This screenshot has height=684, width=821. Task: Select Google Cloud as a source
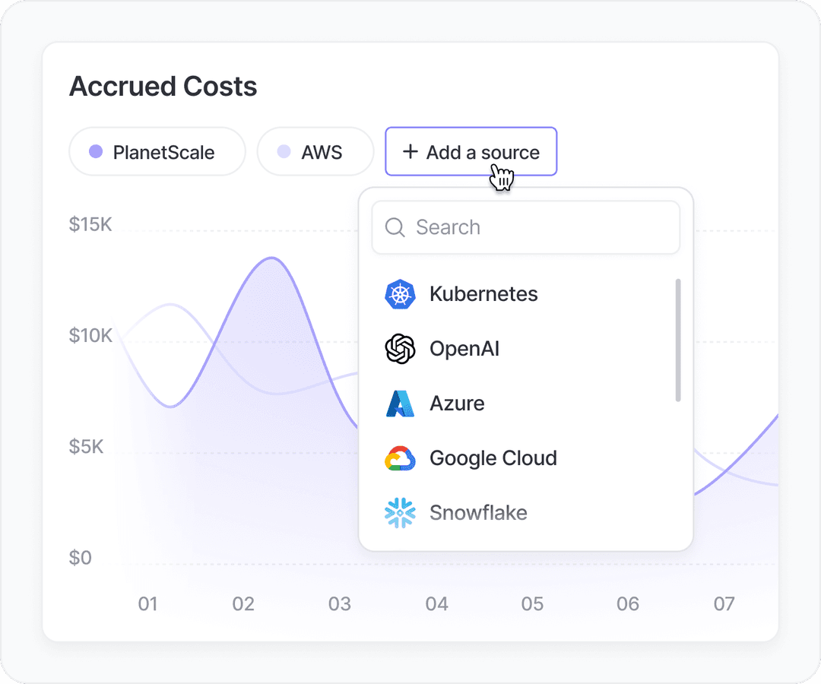pyautogui.click(x=493, y=458)
